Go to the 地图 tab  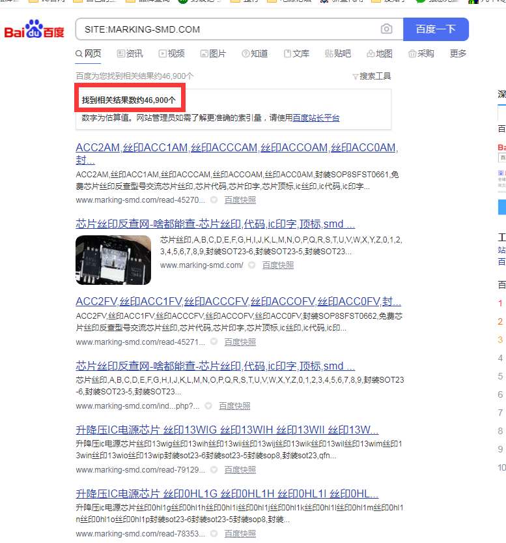[380, 53]
